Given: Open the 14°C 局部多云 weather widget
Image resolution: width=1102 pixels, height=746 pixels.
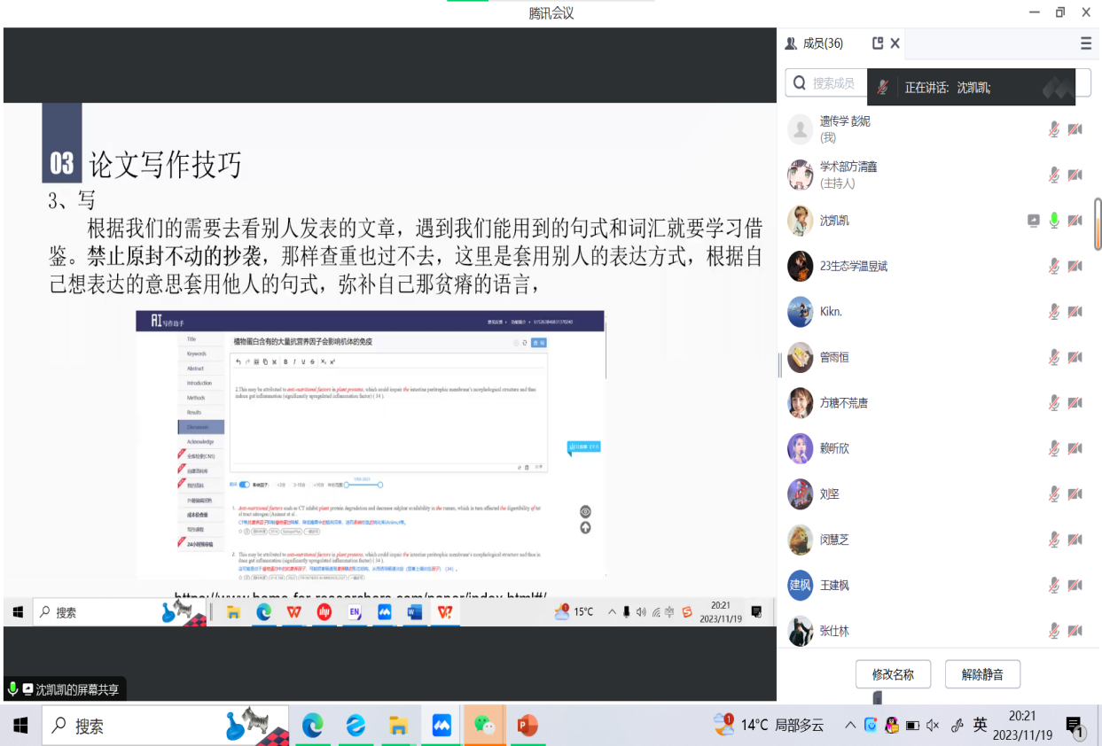Looking at the screenshot, I should click(x=769, y=725).
